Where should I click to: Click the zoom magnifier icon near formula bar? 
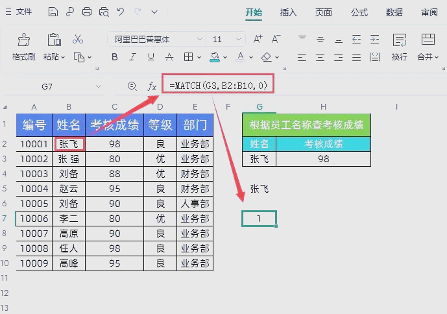(x=132, y=86)
